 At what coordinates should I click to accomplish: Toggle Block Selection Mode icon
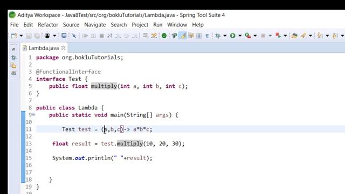pyautogui.click(x=199, y=36)
